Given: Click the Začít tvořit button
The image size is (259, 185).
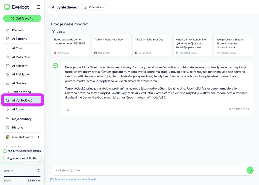Looking at the screenshot, I should [22, 18].
